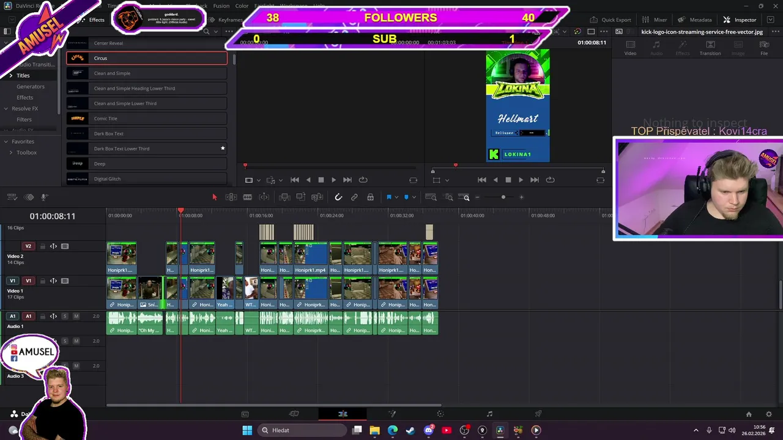Toggle timeline Snapping magnet

(338, 197)
